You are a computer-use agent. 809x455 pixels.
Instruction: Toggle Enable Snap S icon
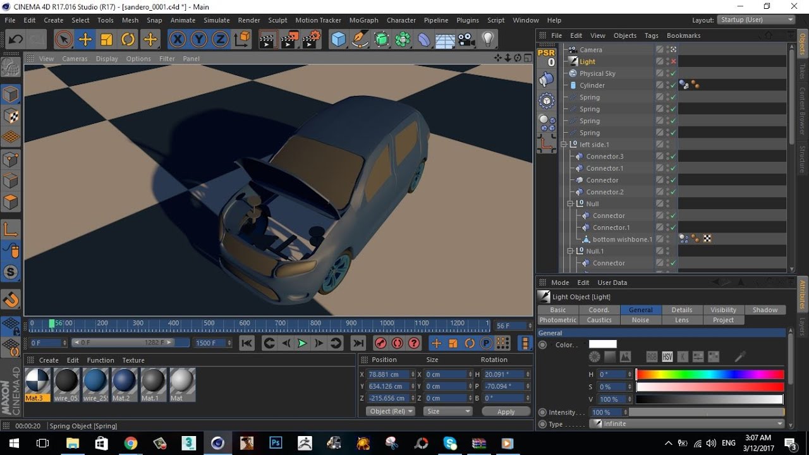click(11, 272)
